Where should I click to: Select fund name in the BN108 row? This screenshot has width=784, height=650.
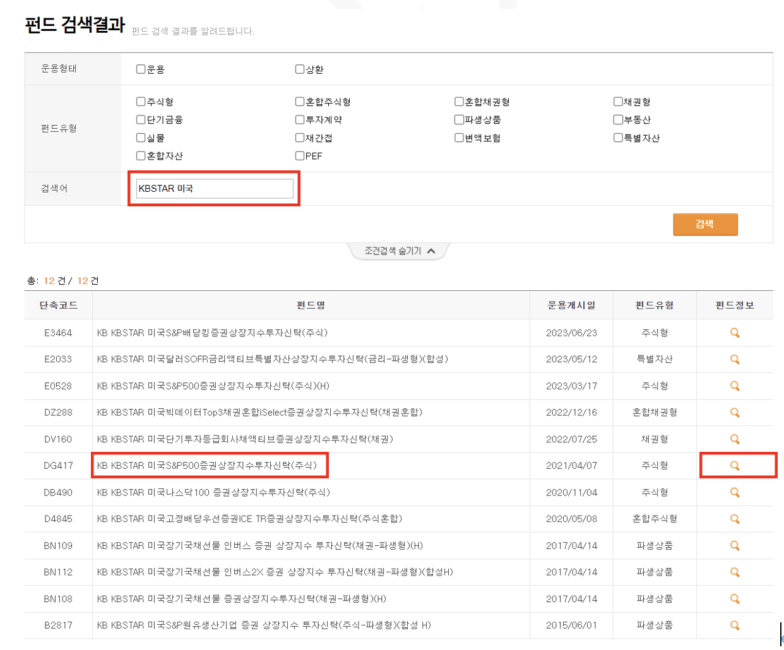[x=241, y=598]
